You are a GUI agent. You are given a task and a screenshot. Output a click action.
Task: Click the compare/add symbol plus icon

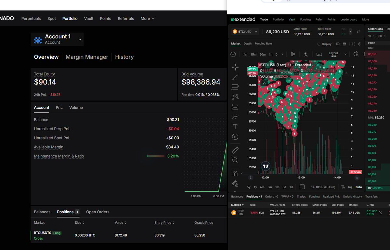[x=233, y=54]
